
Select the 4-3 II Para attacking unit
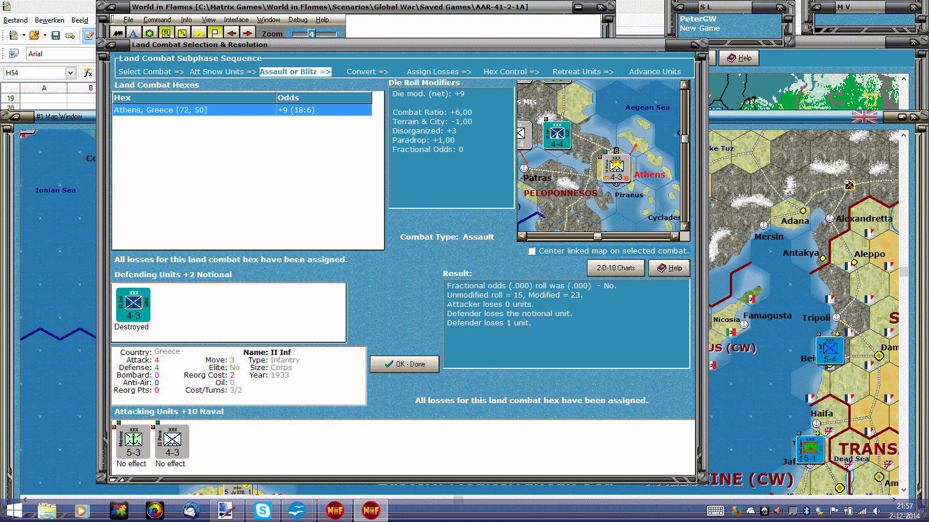pyautogui.click(x=172, y=442)
